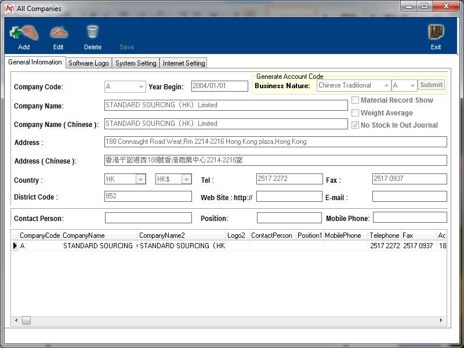This screenshot has width=464, height=348.
Task: Switch to General Information tab
Action: click(35, 62)
